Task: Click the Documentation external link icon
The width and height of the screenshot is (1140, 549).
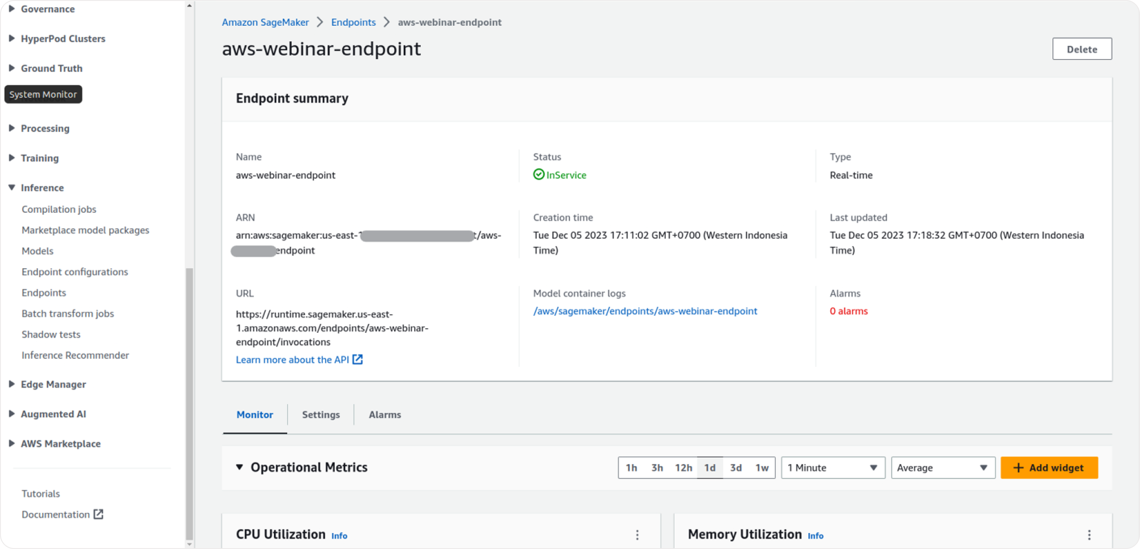Action: pyautogui.click(x=98, y=514)
